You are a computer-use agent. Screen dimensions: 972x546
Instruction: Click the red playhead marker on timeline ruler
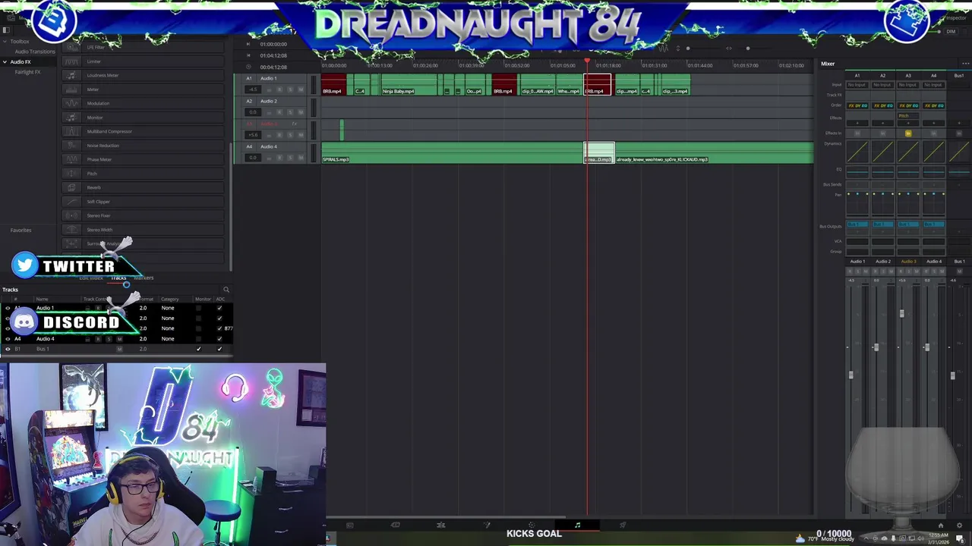point(587,61)
